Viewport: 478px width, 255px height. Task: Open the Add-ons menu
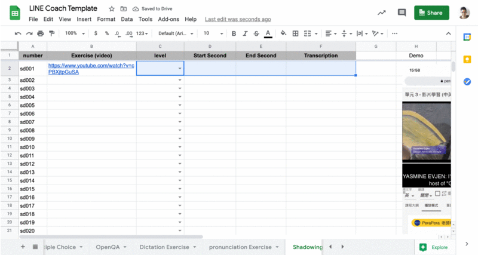point(168,19)
